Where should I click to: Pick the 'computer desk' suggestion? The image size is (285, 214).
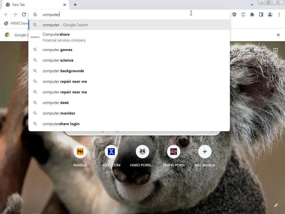129,103
